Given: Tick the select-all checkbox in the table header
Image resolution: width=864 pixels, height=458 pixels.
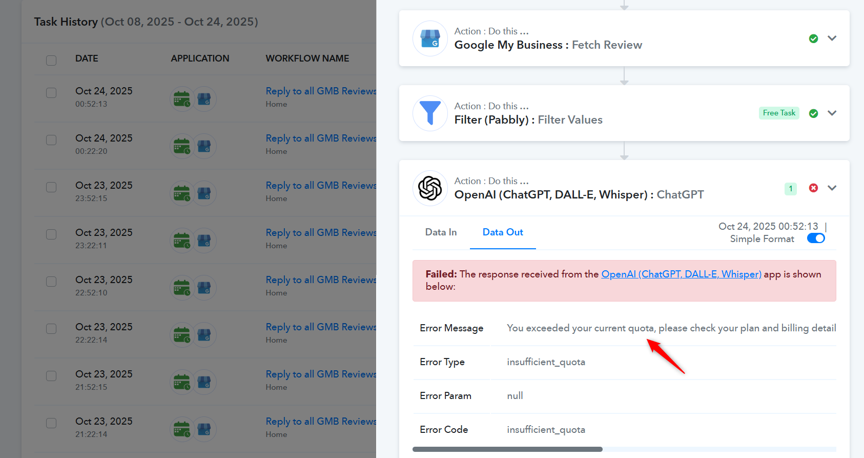Looking at the screenshot, I should click(x=51, y=60).
